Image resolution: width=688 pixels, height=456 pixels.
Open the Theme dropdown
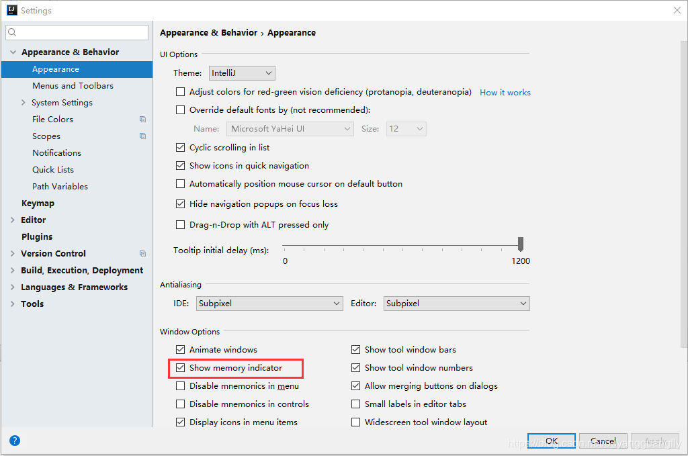click(242, 73)
